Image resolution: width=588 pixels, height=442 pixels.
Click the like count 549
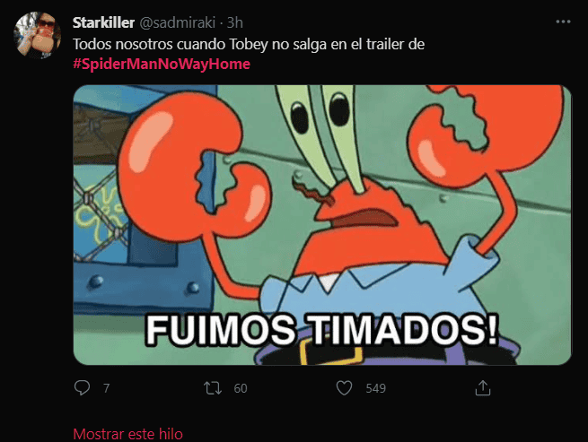(376, 388)
